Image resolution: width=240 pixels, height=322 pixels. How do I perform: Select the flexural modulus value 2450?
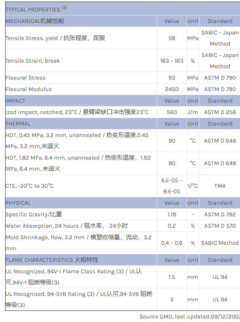(x=172, y=89)
